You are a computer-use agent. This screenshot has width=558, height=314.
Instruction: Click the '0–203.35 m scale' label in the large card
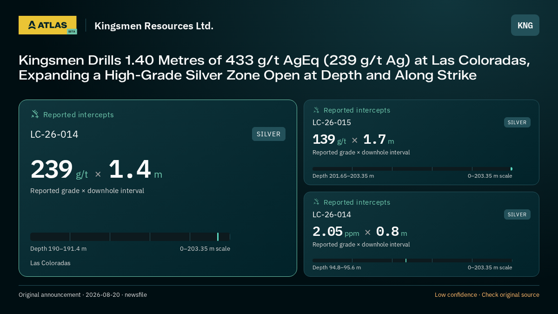205,249
